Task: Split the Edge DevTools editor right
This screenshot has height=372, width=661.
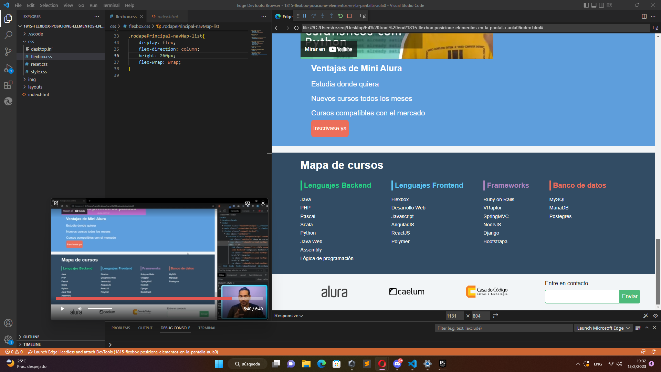Action: click(x=644, y=16)
